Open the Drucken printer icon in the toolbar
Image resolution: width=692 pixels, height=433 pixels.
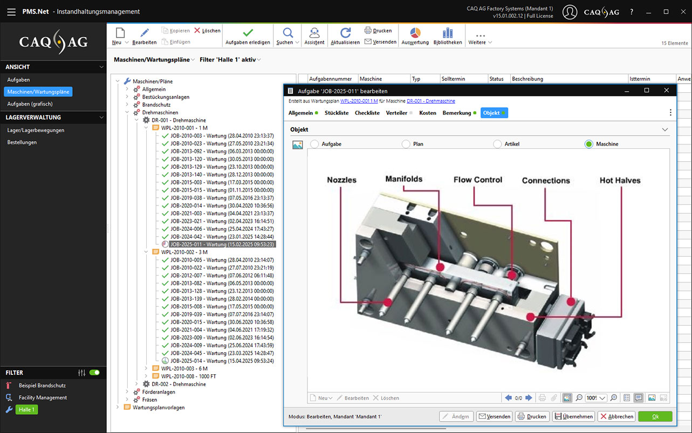pos(378,31)
